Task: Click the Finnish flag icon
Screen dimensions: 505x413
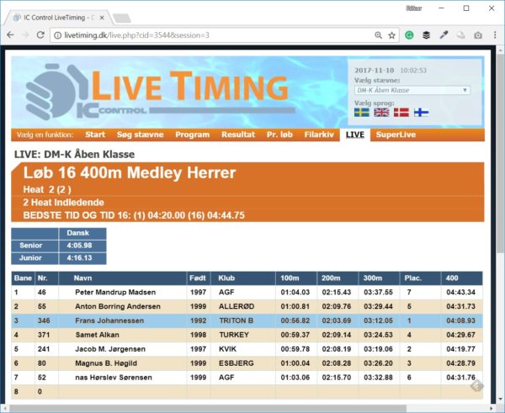Action: (x=421, y=112)
